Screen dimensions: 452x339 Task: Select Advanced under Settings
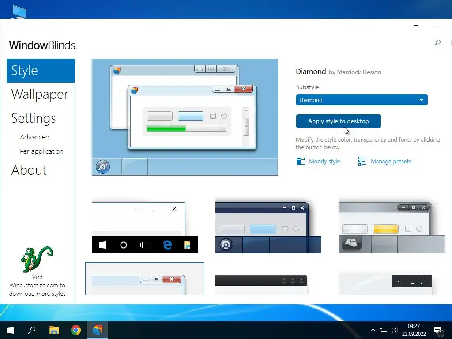tap(34, 137)
